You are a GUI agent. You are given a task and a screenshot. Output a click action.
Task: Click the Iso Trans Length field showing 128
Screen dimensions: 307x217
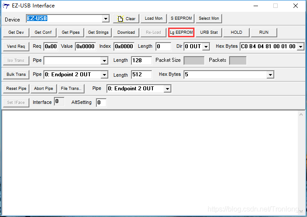point(141,60)
